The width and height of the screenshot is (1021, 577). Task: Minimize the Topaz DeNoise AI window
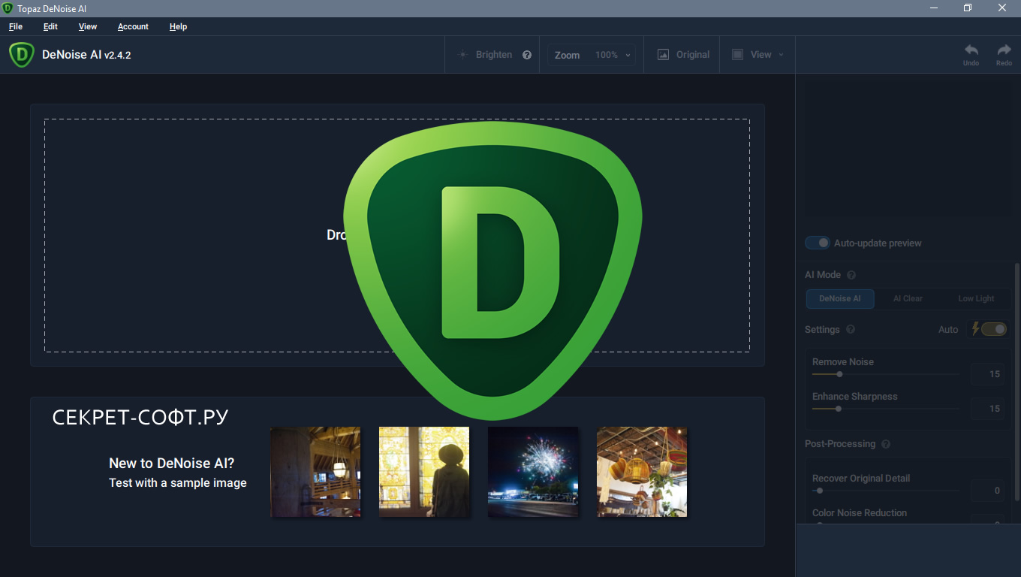(x=933, y=8)
